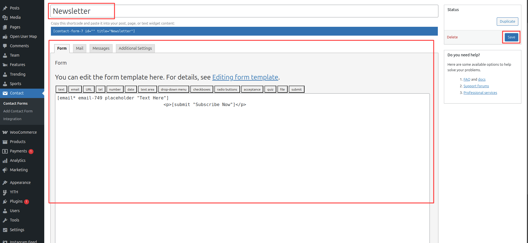Insert a date tag

(131, 89)
